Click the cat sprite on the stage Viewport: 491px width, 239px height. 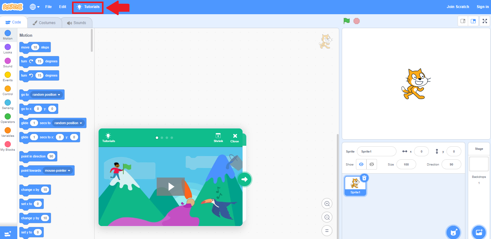(416, 84)
